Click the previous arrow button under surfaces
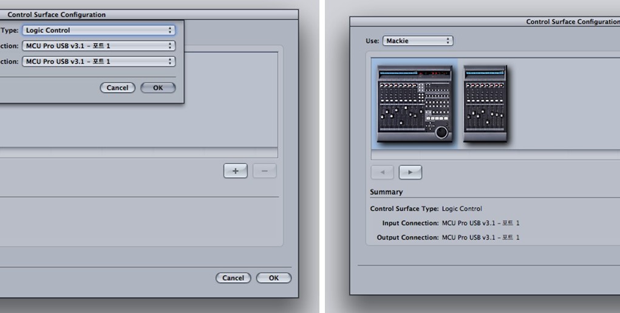Viewport: 620px width, 313px height. [382, 172]
